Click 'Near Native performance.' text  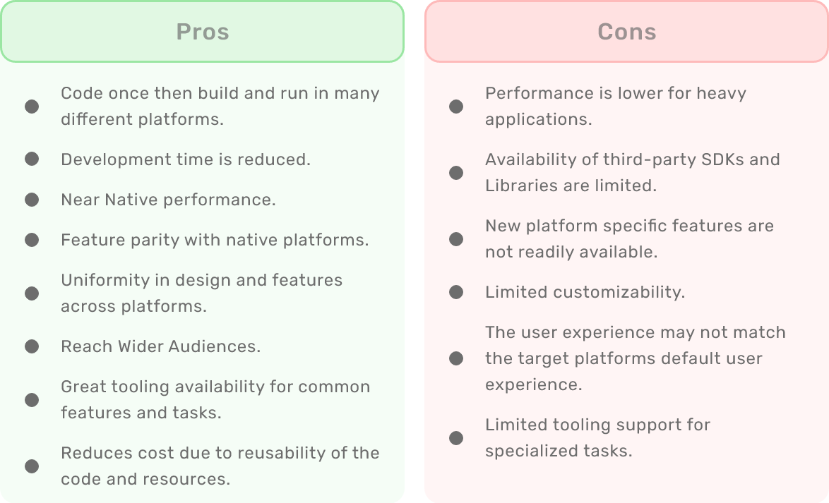(x=168, y=200)
